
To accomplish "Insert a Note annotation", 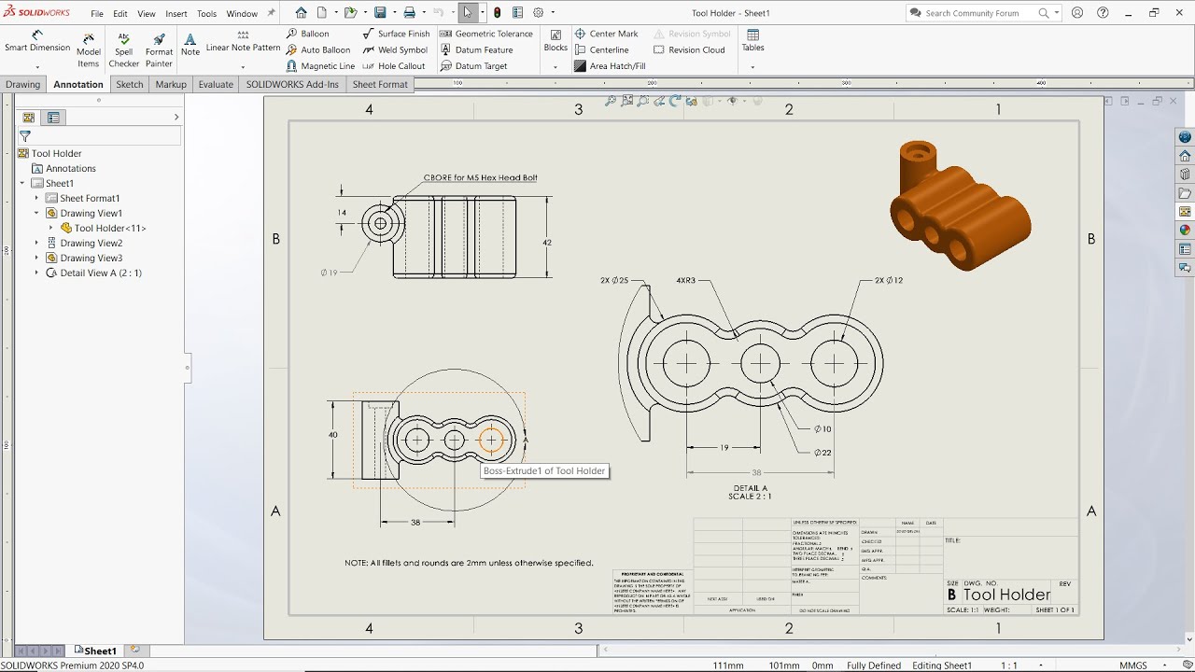I will (190, 45).
